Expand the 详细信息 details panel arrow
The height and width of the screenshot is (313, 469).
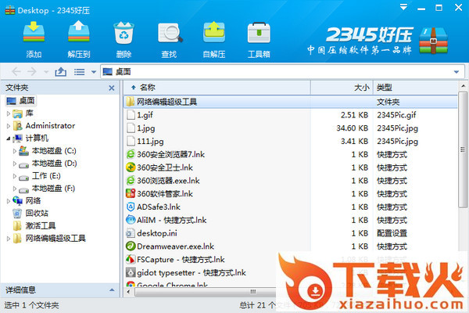tap(112, 290)
